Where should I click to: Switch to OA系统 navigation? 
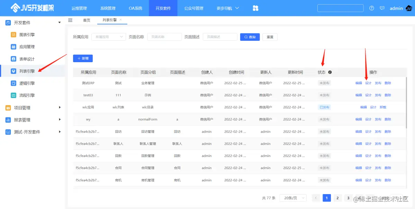tap(136, 8)
